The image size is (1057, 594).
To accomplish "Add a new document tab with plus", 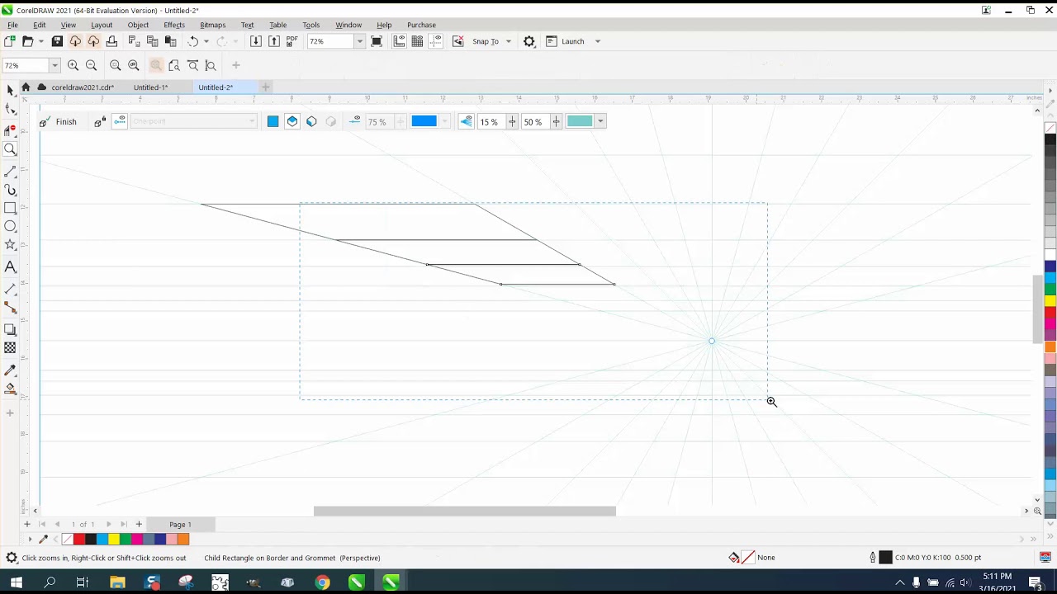I will pos(266,87).
